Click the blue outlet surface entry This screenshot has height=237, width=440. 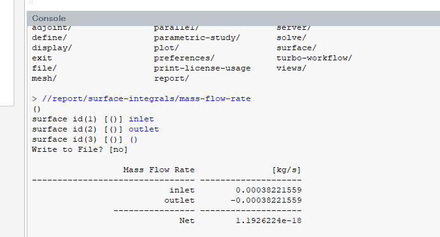coord(144,129)
